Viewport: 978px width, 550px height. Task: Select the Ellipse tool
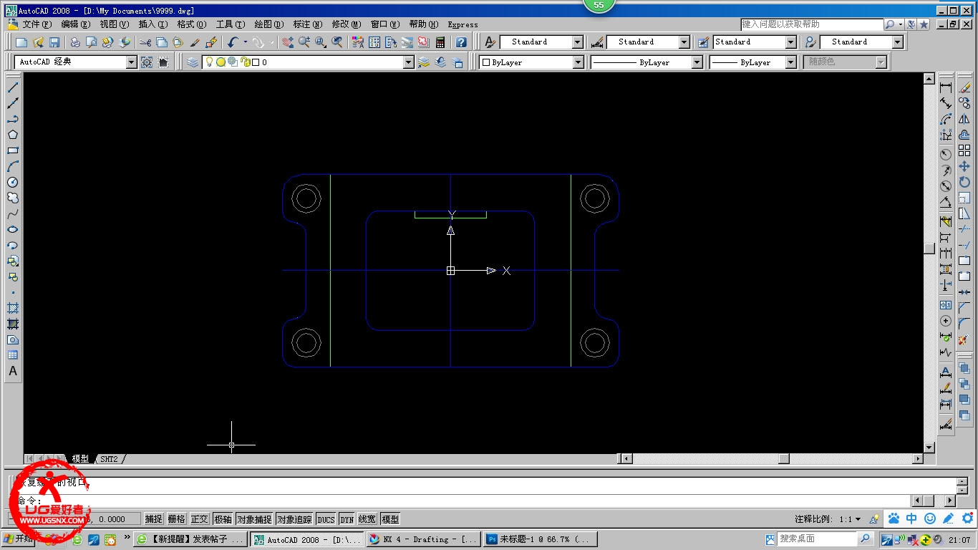click(x=13, y=229)
